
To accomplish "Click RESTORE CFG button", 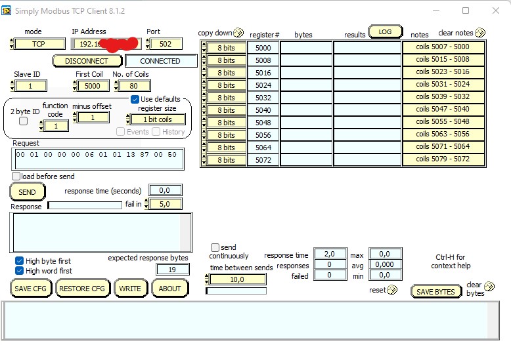I will click(x=83, y=289).
